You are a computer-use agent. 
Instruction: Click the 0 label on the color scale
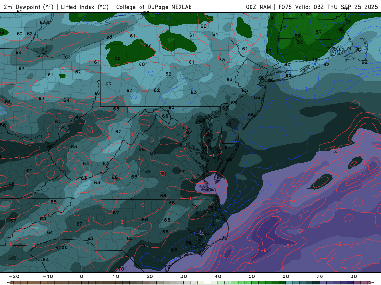81,276
